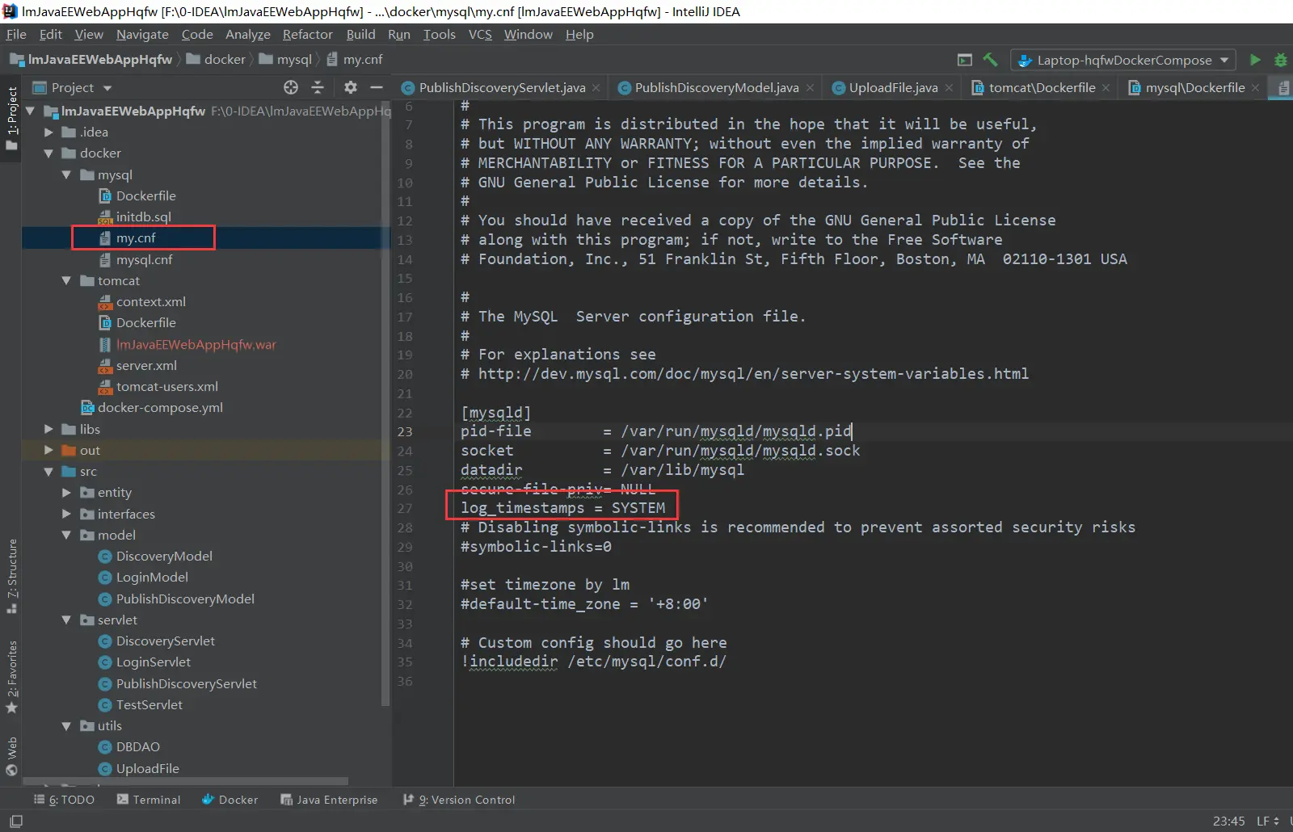1293x832 pixels.
Task: Click the Project tree horizontal scrollbar
Action: [186, 782]
